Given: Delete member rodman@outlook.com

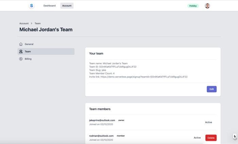Looking at the screenshot, I should coord(211,138).
